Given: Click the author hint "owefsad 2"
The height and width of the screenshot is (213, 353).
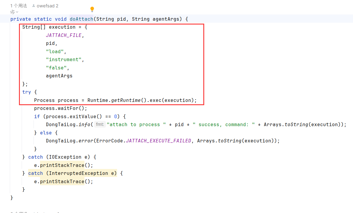Looking at the screenshot, I should (47, 6).
